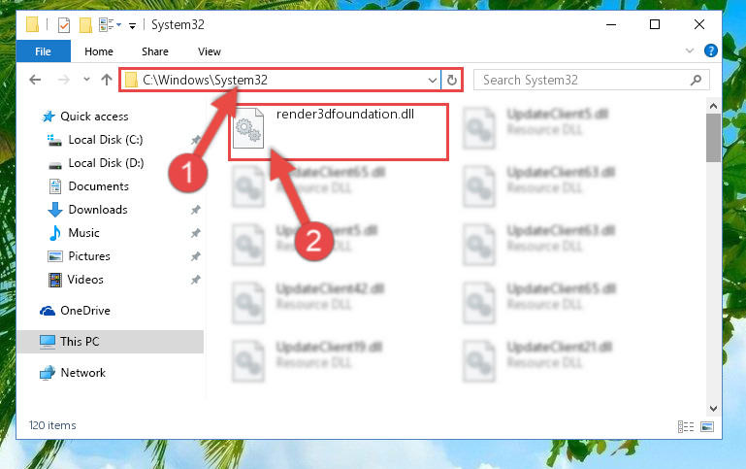
Task: Open the Share ribbon tab
Action: pyautogui.click(x=155, y=51)
